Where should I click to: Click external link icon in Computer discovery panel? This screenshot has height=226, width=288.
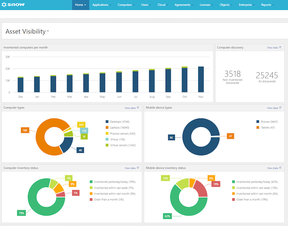click(280, 48)
